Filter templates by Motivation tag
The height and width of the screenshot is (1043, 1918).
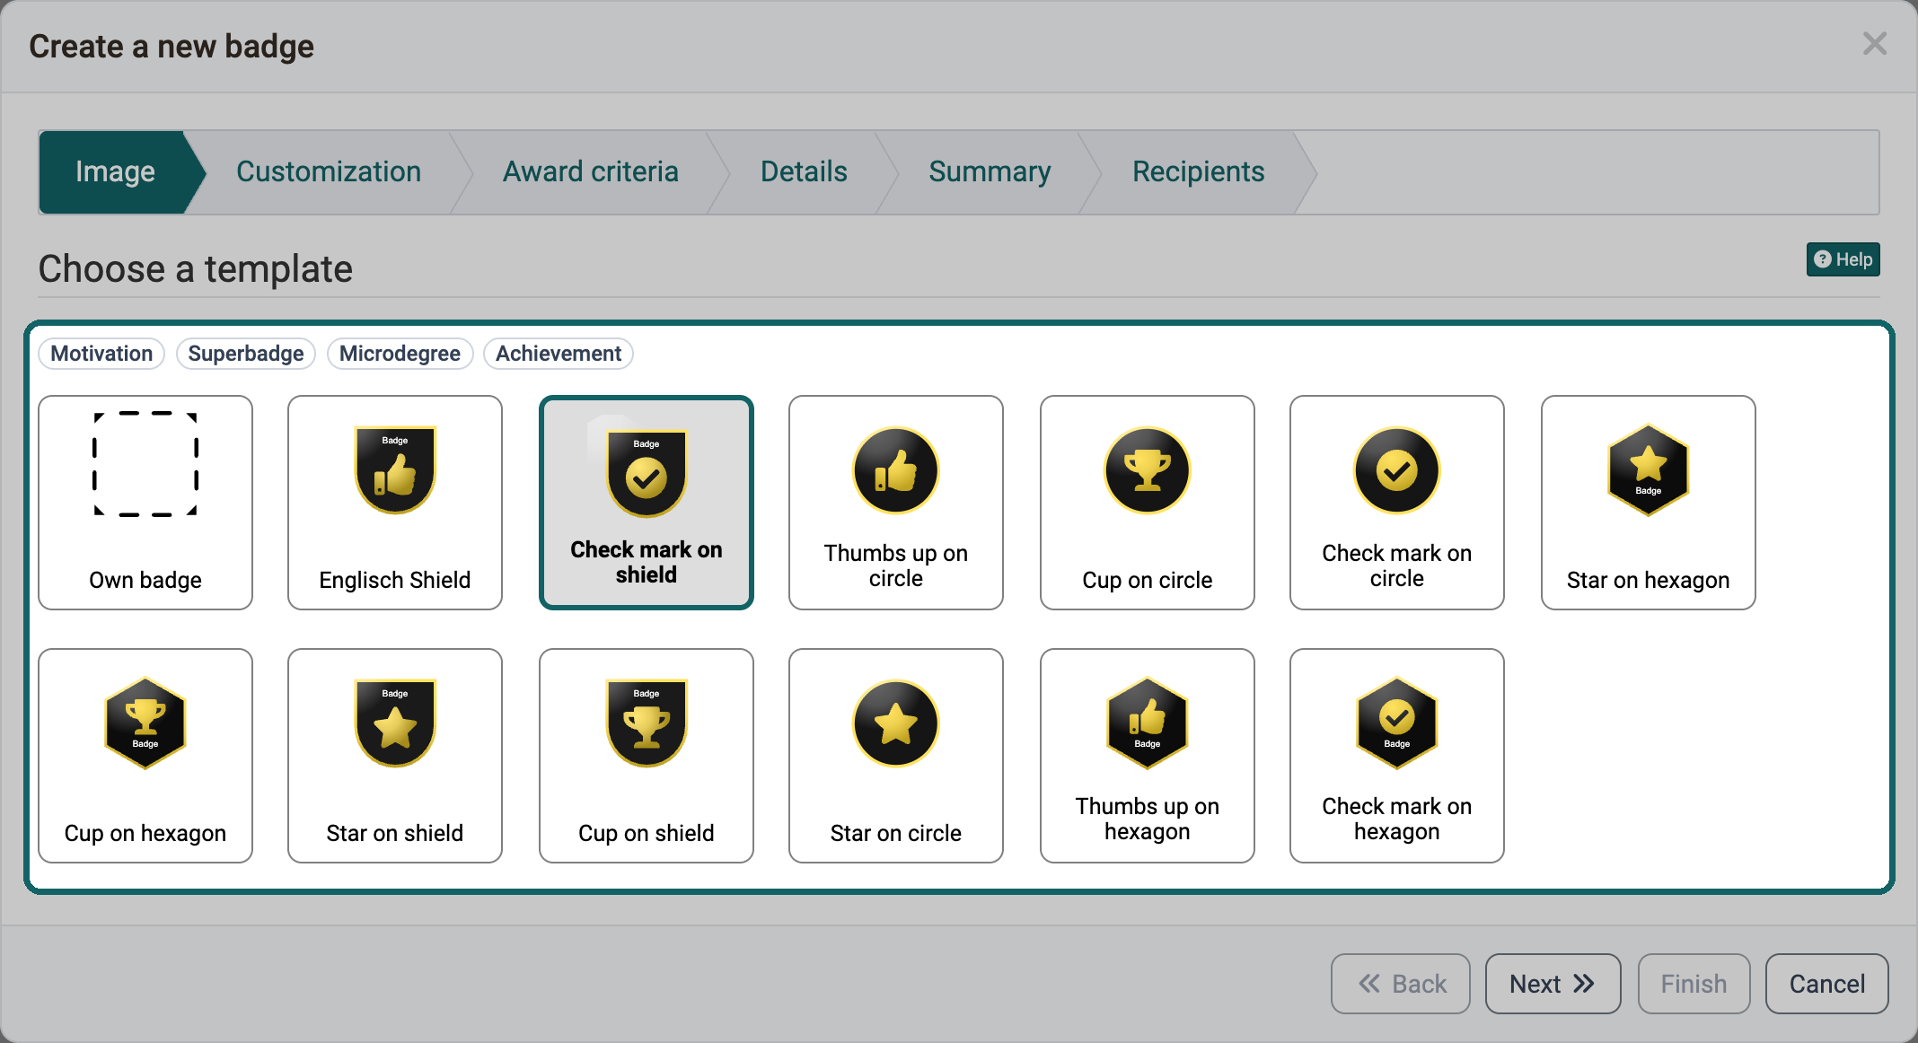tap(101, 354)
